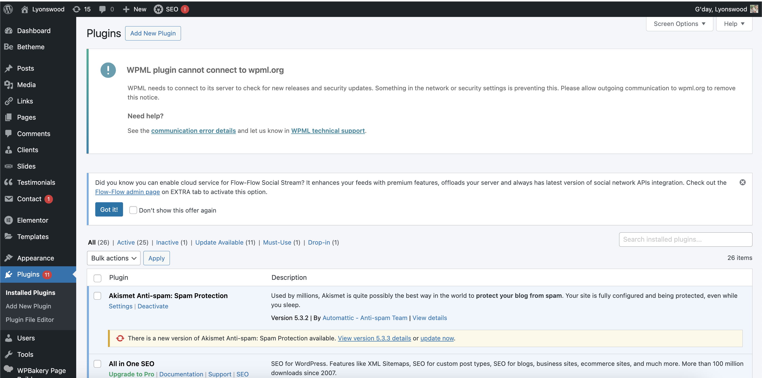Filter plugins by Inactive
The width and height of the screenshot is (762, 378).
[167, 242]
